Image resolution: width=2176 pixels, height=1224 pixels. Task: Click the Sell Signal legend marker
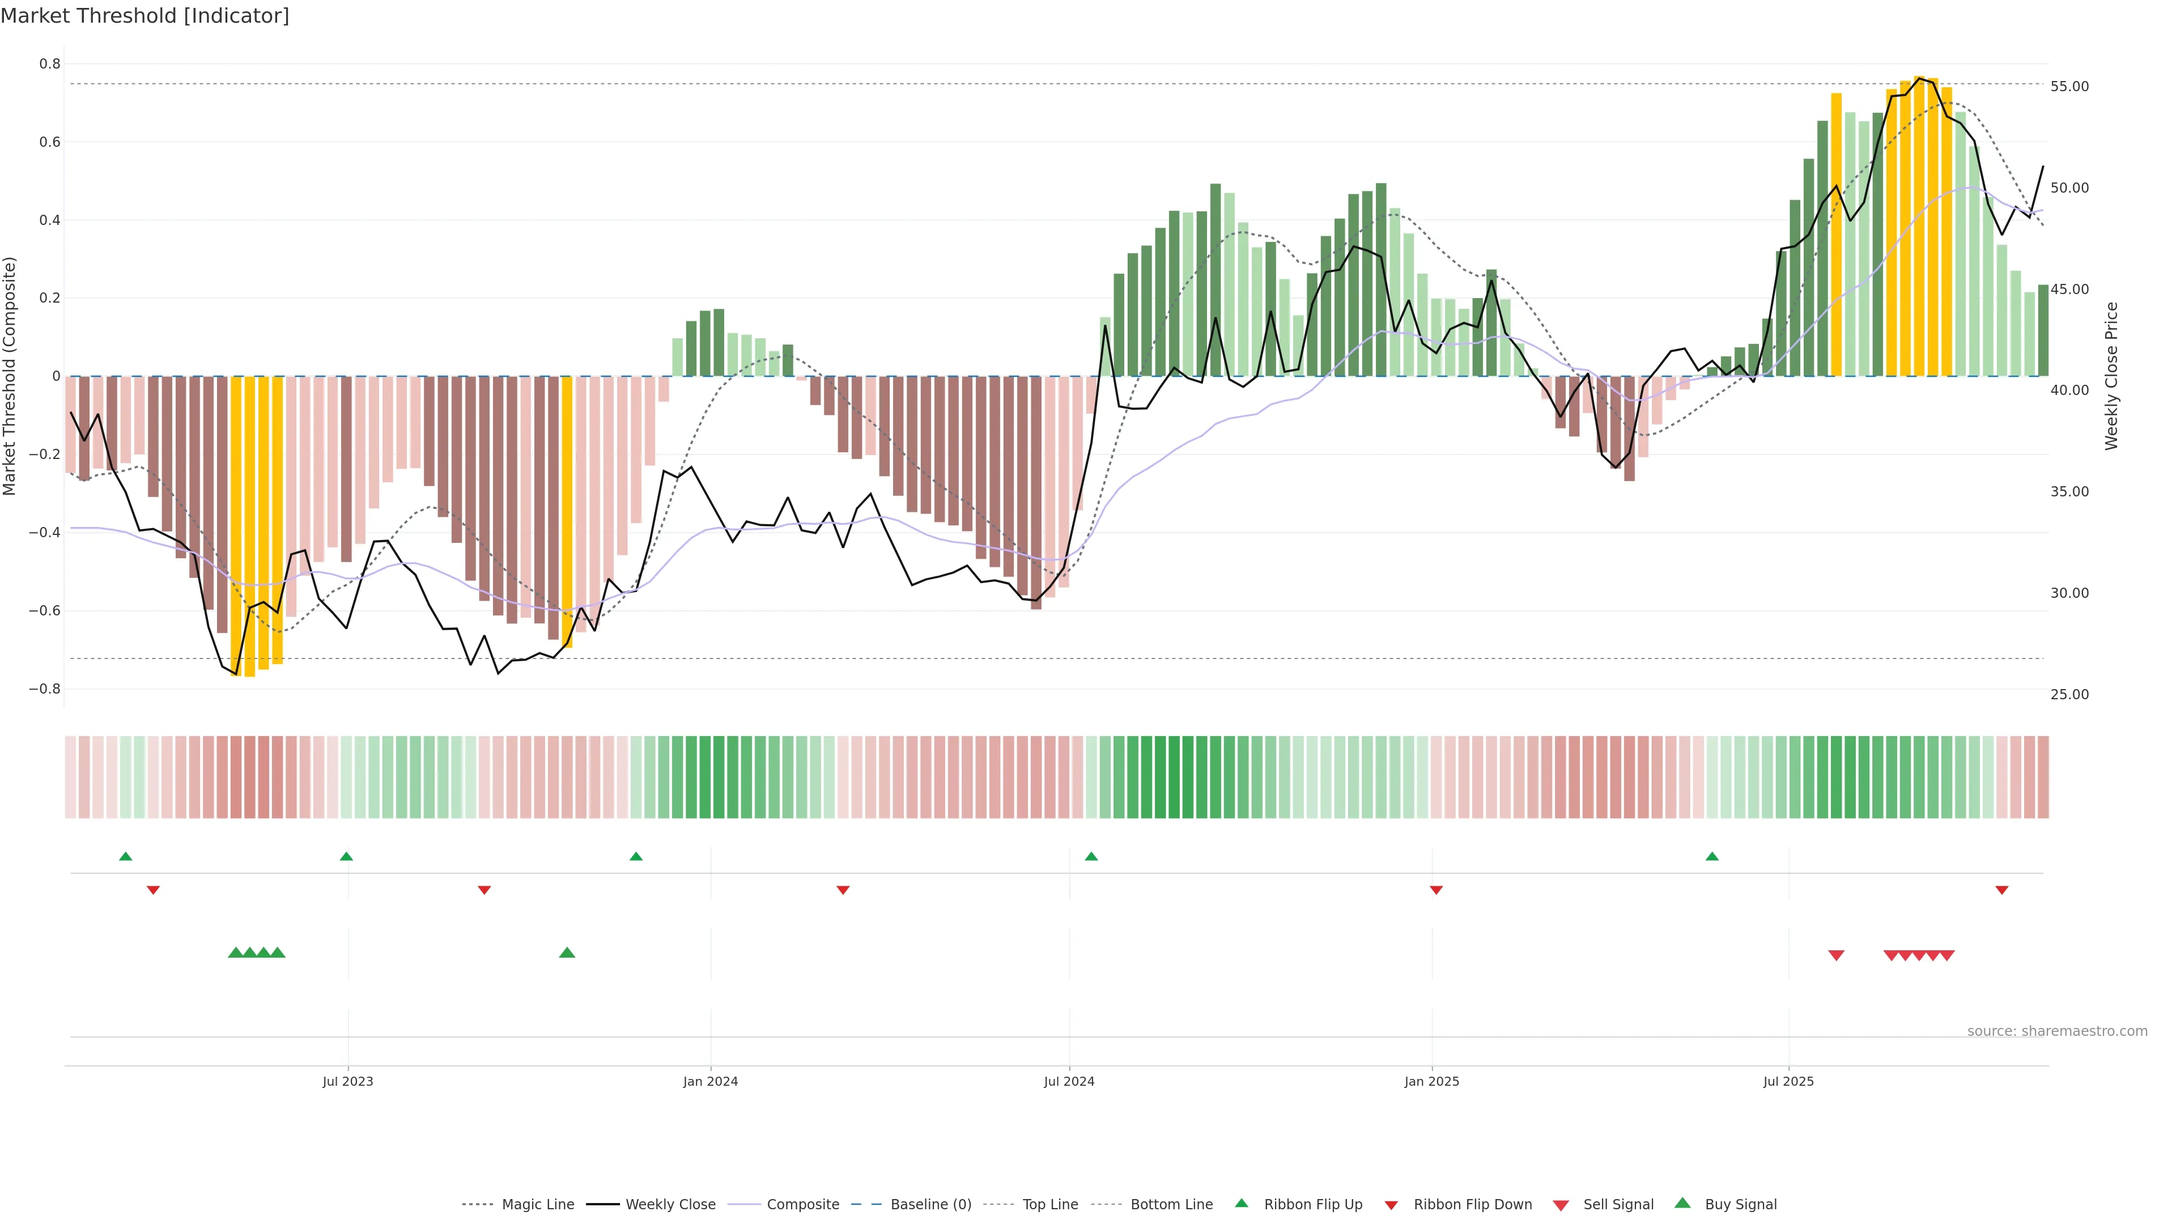pyautogui.click(x=1561, y=1205)
